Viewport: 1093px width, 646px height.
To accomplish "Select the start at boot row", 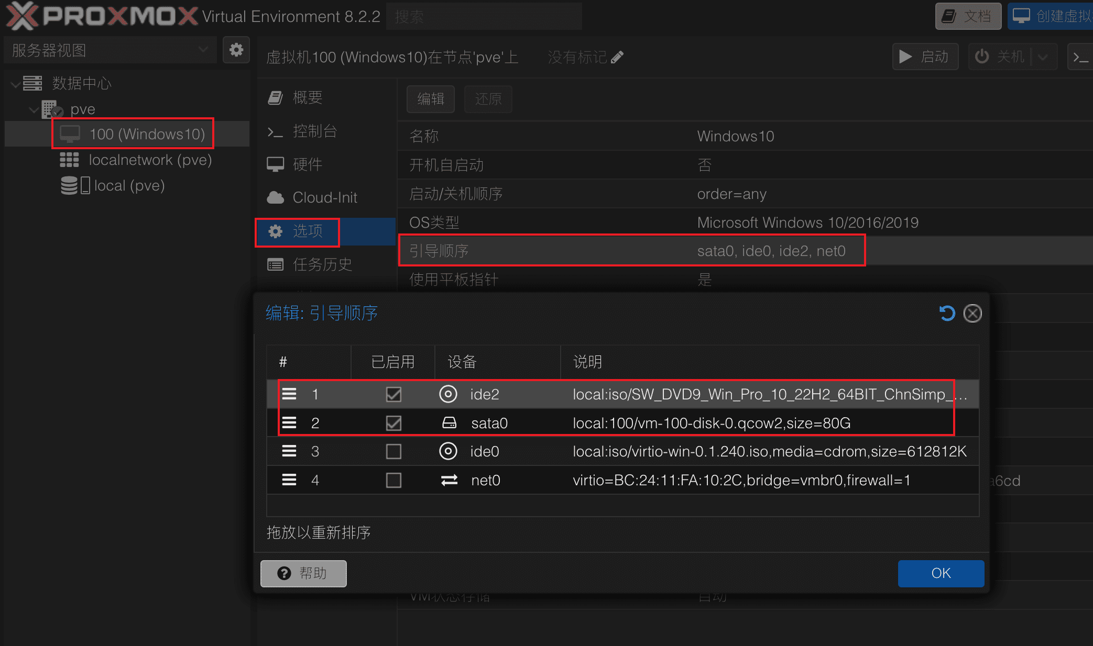I will [745, 165].
